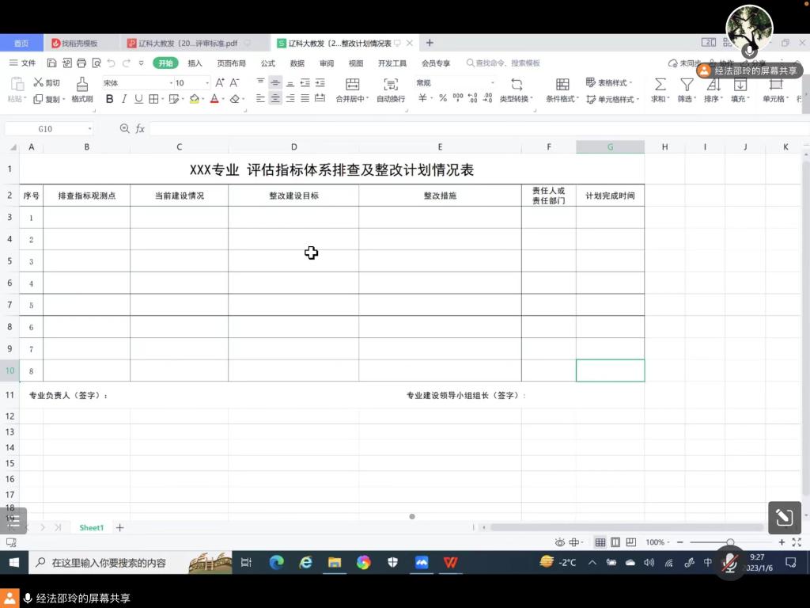810x608 pixels.
Task: Click the Print icon in quick access toolbar
Action: pos(81,63)
